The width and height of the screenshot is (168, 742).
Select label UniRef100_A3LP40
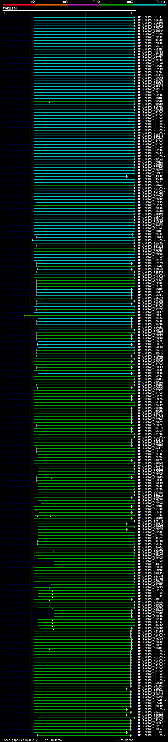click(x=151, y=281)
